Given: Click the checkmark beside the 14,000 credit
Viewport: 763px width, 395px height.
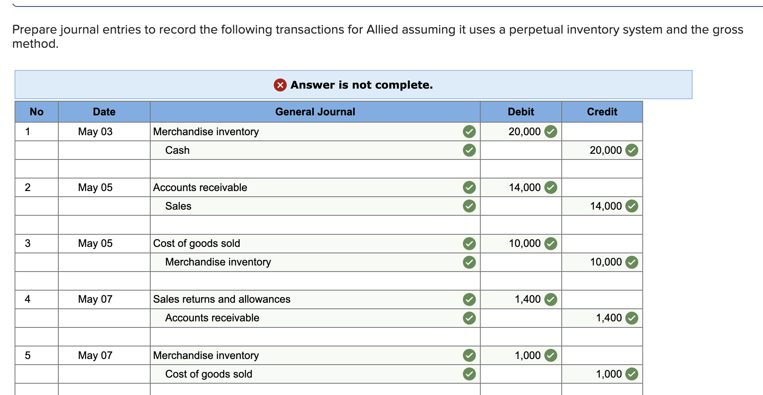Looking at the screenshot, I should tap(632, 206).
